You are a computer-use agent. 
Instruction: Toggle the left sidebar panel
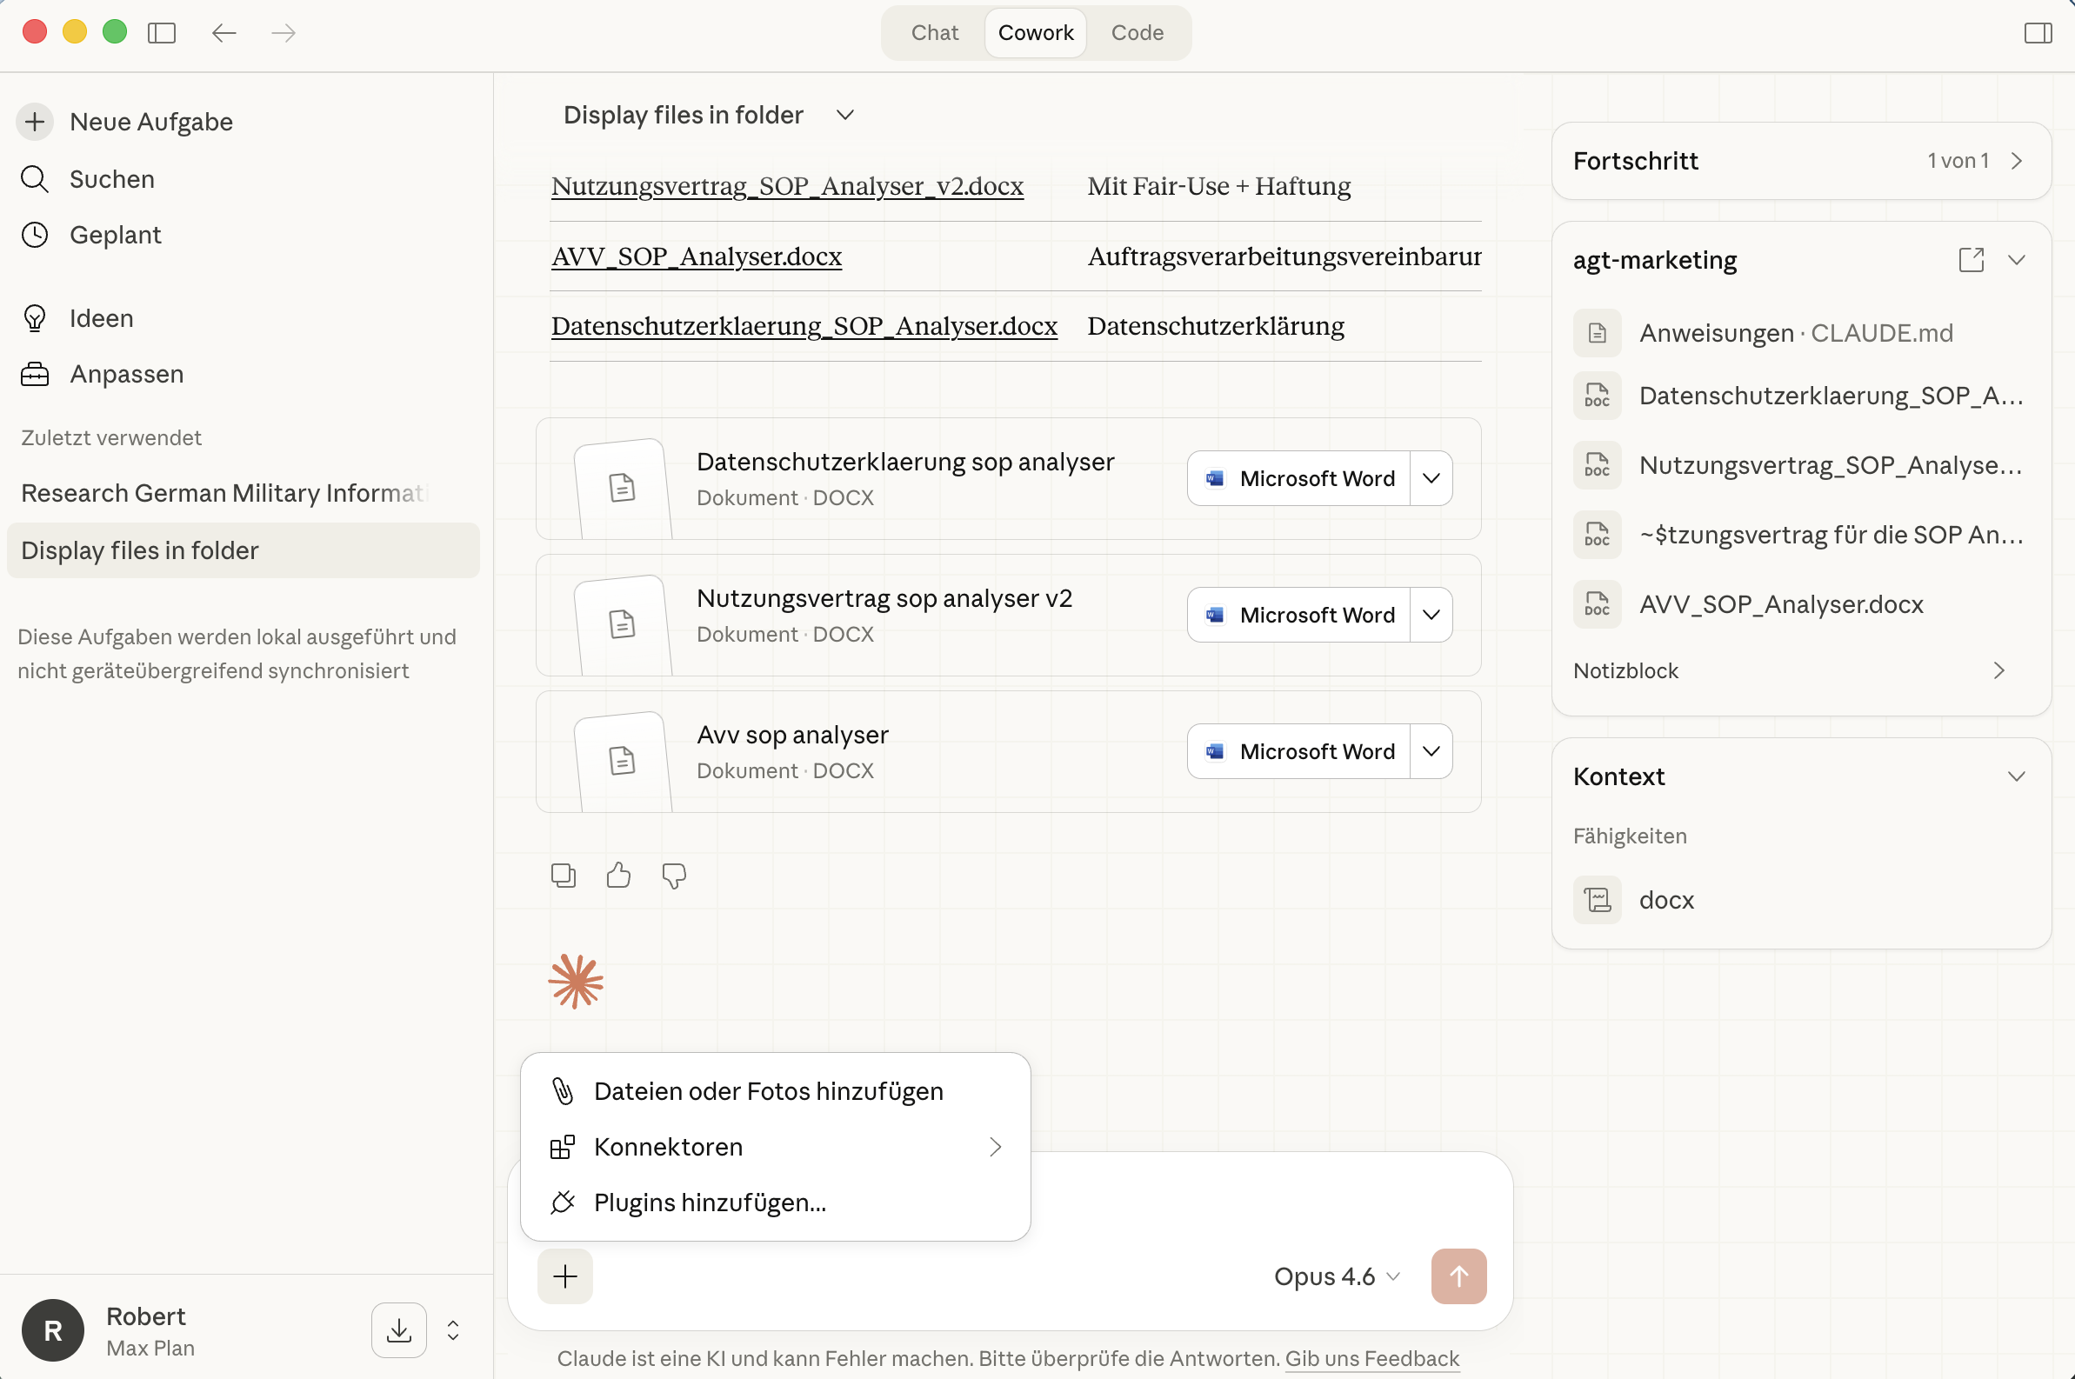pyautogui.click(x=162, y=33)
